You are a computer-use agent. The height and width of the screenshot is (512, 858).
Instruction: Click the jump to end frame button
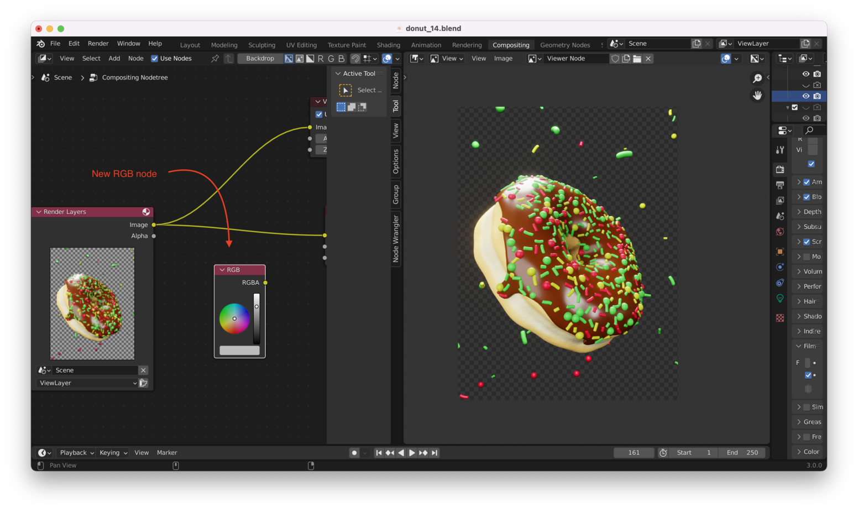click(x=435, y=453)
